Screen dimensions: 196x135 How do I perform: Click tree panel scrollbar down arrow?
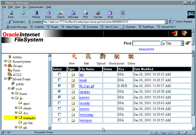pos(50,128)
